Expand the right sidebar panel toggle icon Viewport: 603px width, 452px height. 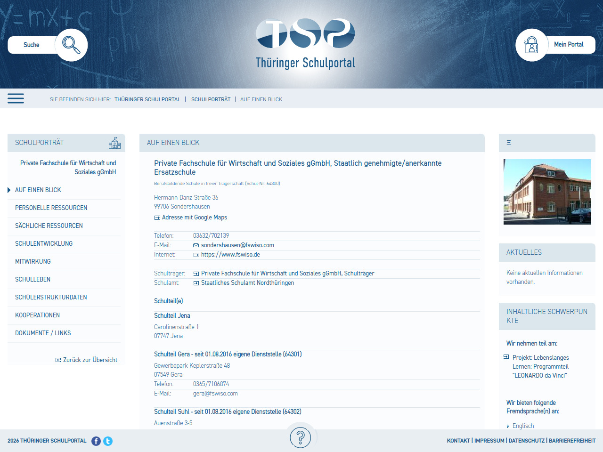coord(509,143)
